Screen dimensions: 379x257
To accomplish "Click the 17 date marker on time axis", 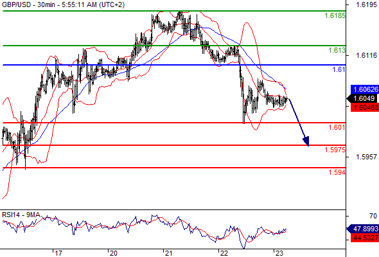I will 58,253.
